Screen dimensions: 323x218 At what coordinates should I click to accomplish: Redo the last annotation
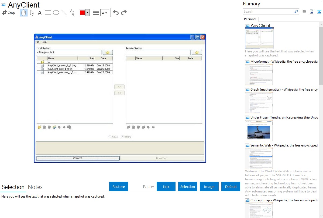point(124,13)
